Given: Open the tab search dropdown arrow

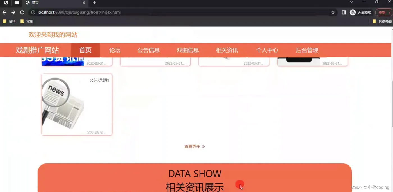Looking at the screenshot, I should point(351,2).
